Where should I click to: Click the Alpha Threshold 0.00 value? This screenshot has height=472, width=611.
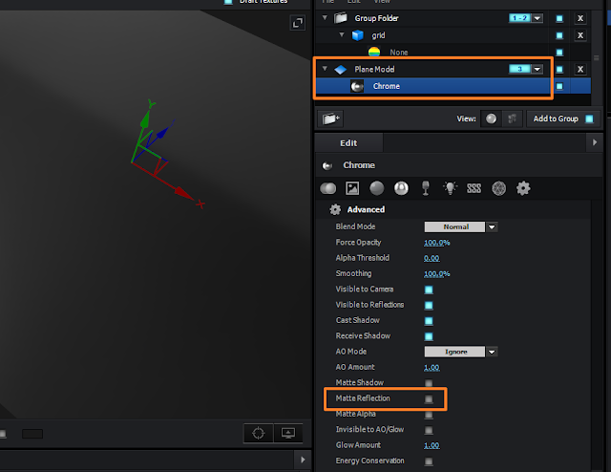coord(432,258)
